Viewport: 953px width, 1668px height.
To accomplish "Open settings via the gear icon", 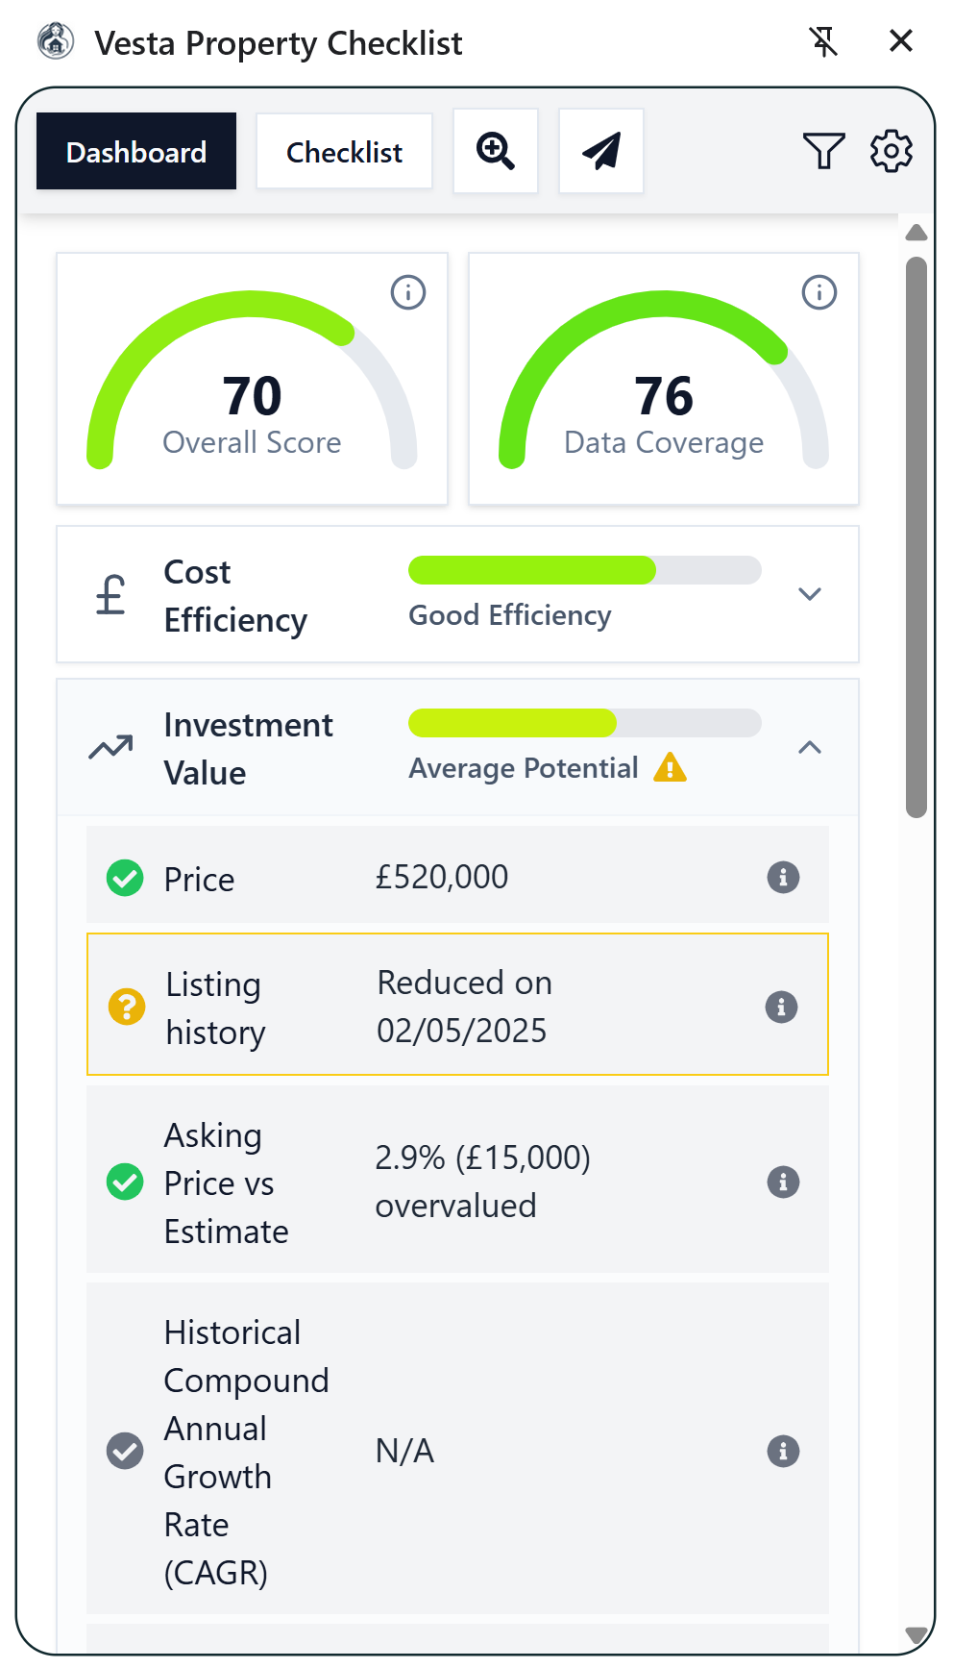I will tap(892, 151).
